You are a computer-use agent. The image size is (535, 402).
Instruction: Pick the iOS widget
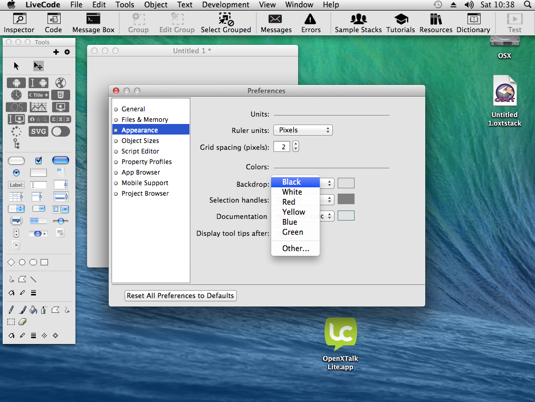[16, 107]
